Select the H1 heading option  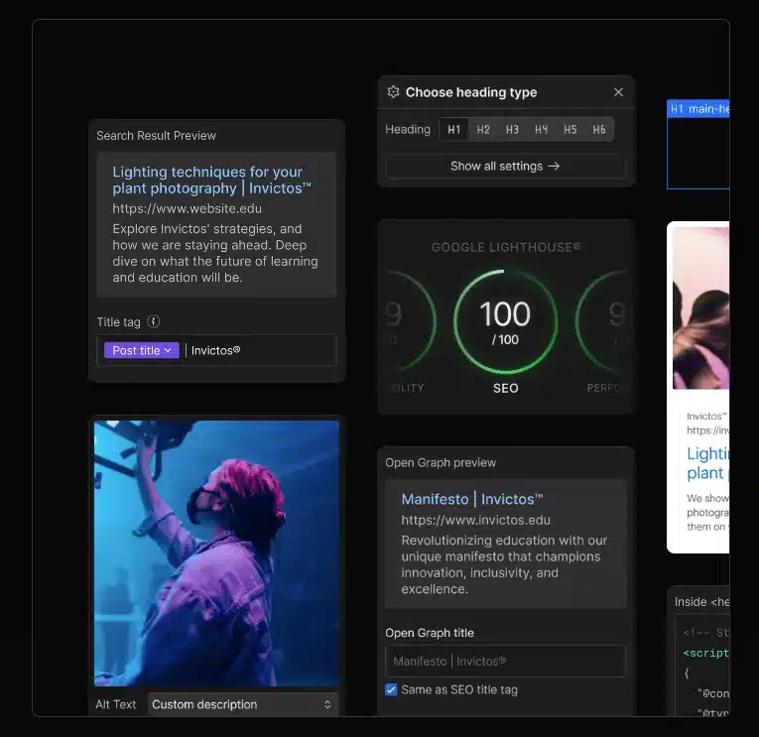tap(453, 129)
